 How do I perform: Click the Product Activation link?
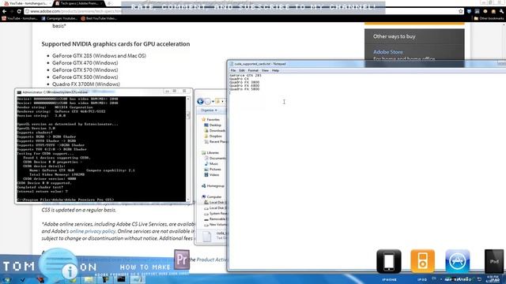pyautogui.click(x=212, y=260)
